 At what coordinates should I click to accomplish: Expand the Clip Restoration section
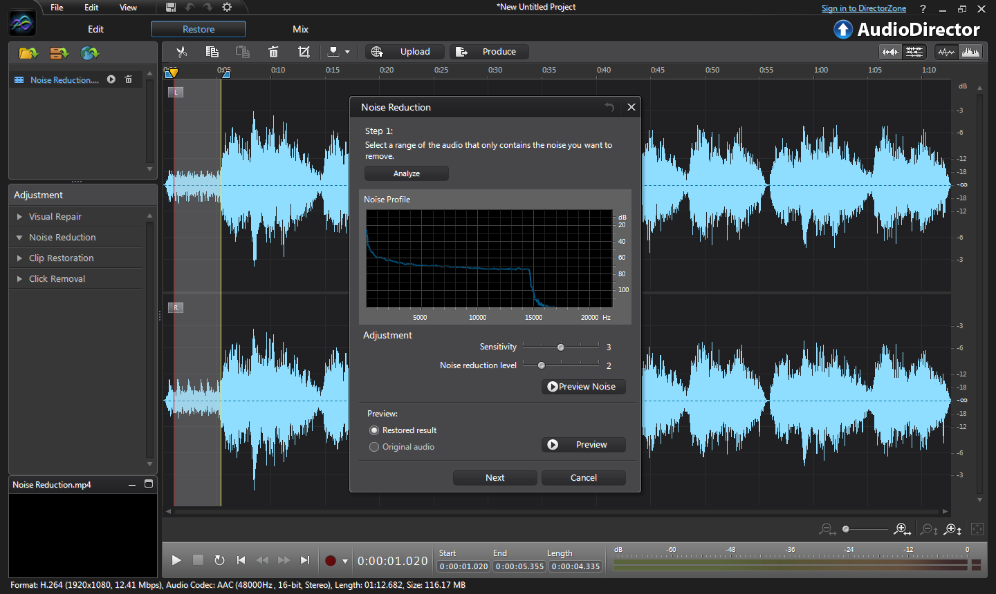(19, 258)
